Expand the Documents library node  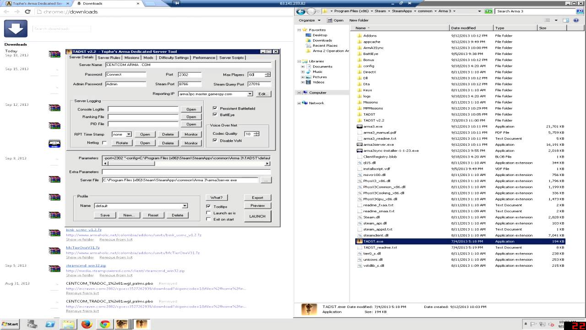point(303,66)
